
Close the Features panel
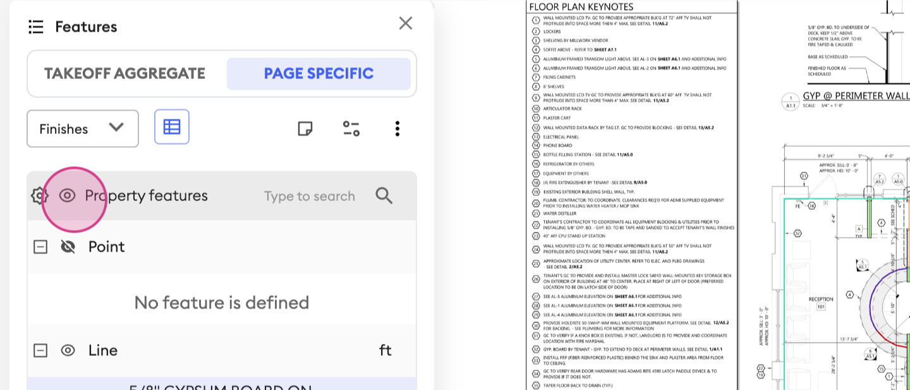(406, 23)
